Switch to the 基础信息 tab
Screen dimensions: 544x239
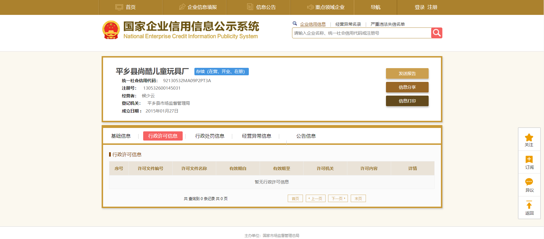121,136
